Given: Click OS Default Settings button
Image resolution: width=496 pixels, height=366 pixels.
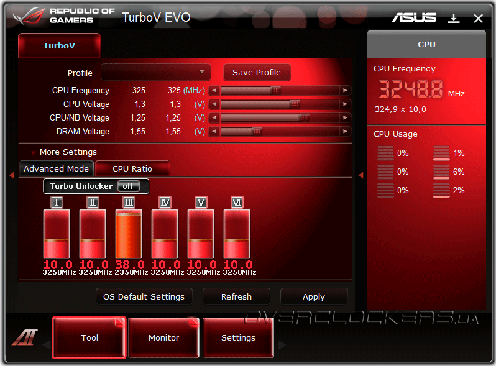Looking at the screenshot, I should 144,296.
